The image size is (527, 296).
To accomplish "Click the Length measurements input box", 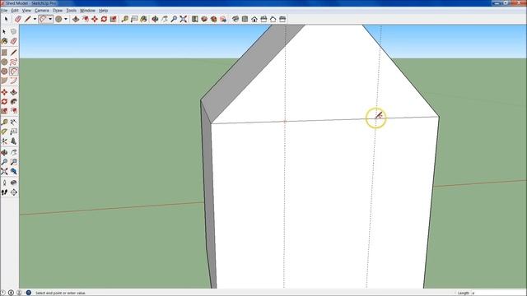I will pyautogui.click(x=498, y=293).
